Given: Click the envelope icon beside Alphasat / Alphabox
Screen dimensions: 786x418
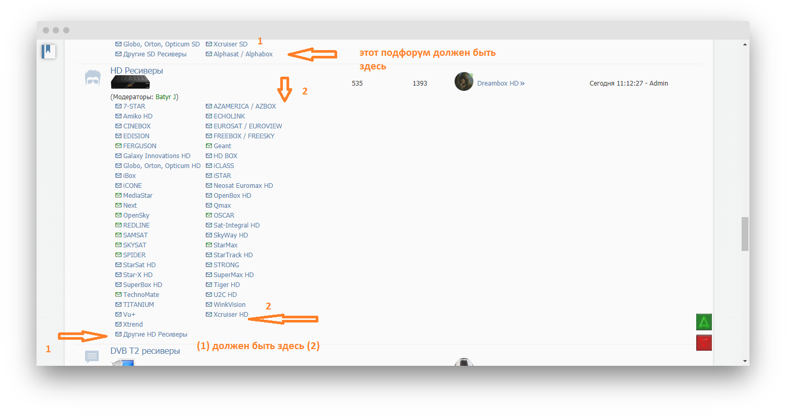Looking at the screenshot, I should pyautogui.click(x=209, y=54).
